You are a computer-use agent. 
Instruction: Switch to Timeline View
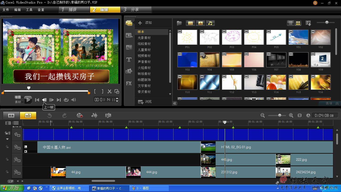pyautogui.click(x=28, y=115)
